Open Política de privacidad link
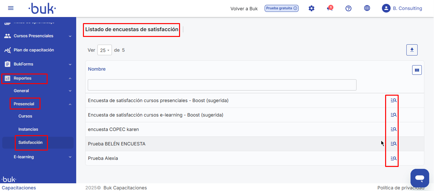This screenshot has height=191, width=434. click(x=401, y=188)
